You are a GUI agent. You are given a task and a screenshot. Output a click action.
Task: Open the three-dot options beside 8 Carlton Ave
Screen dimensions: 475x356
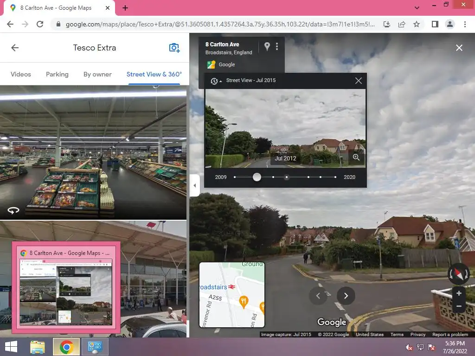(x=277, y=46)
